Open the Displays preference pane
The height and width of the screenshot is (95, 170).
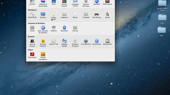(43, 15)
